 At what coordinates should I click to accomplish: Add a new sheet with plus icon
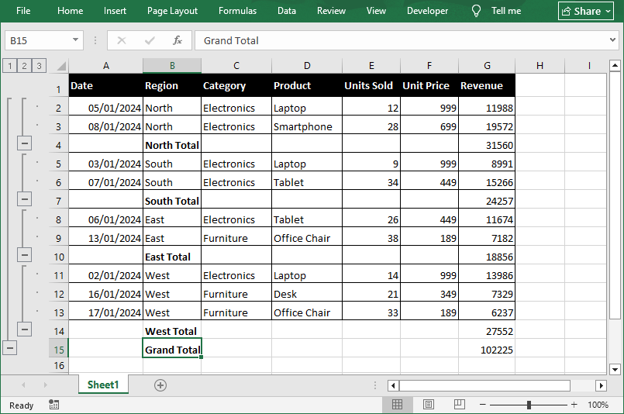pos(160,385)
